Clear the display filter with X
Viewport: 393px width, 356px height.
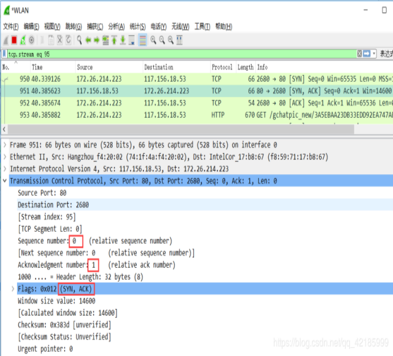pos(359,54)
